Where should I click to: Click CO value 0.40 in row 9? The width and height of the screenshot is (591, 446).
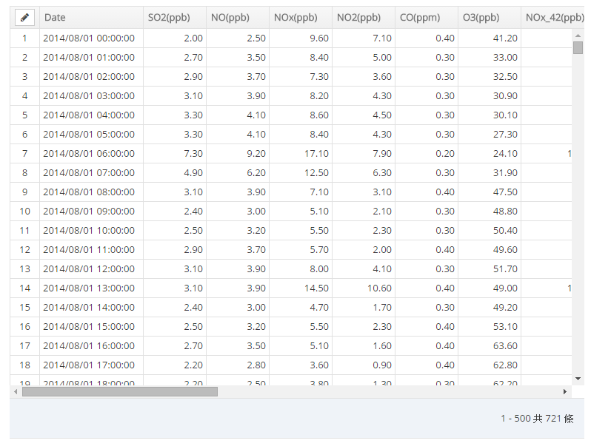tap(427, 192)
